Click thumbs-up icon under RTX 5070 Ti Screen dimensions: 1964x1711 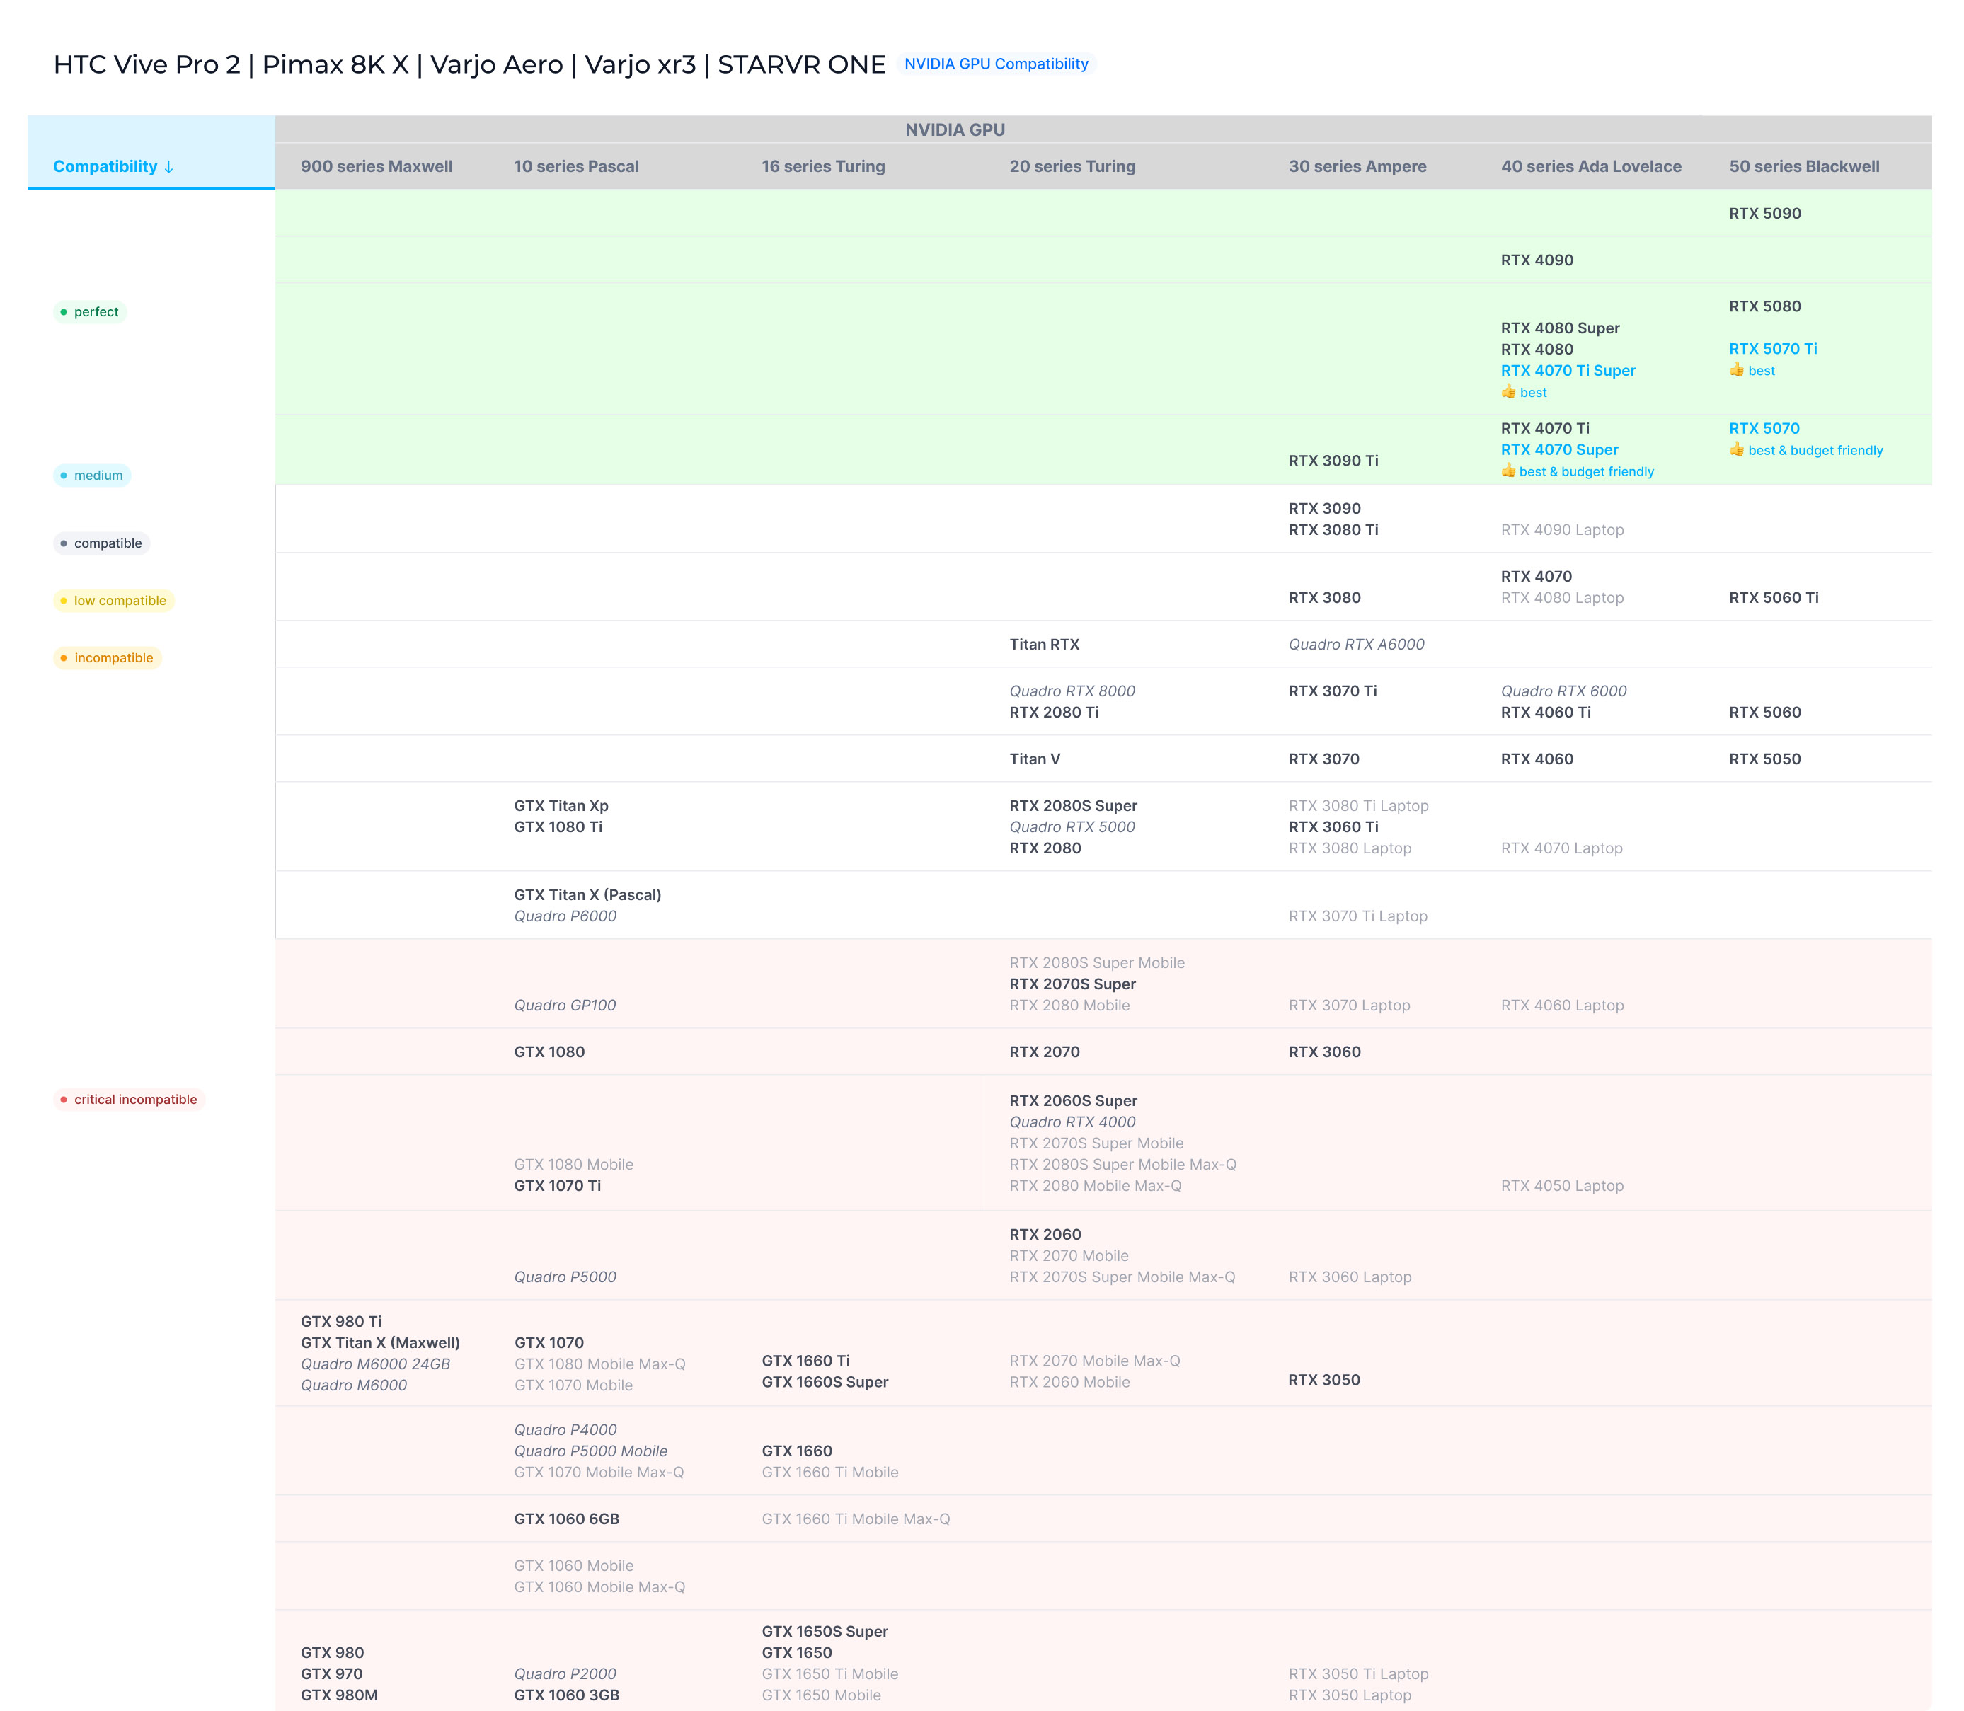point(1737,369)
